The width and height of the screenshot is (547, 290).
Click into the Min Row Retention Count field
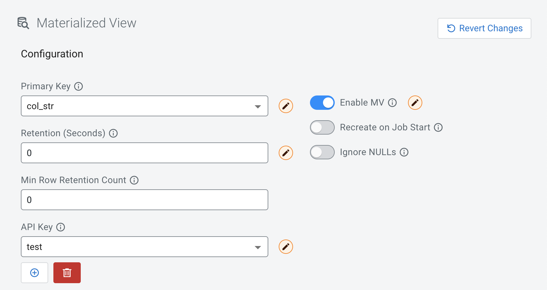(144, 200)
